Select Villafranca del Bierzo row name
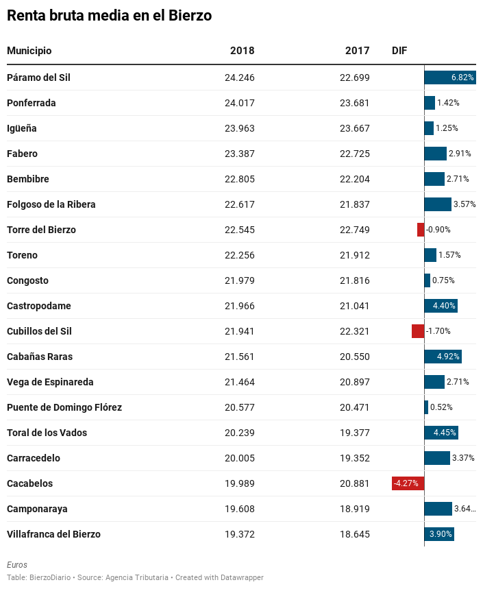This screenshot has width=483, height=589. point(53,534)
